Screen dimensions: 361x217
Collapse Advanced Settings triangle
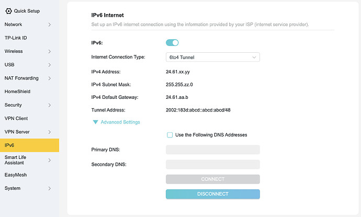95,122
